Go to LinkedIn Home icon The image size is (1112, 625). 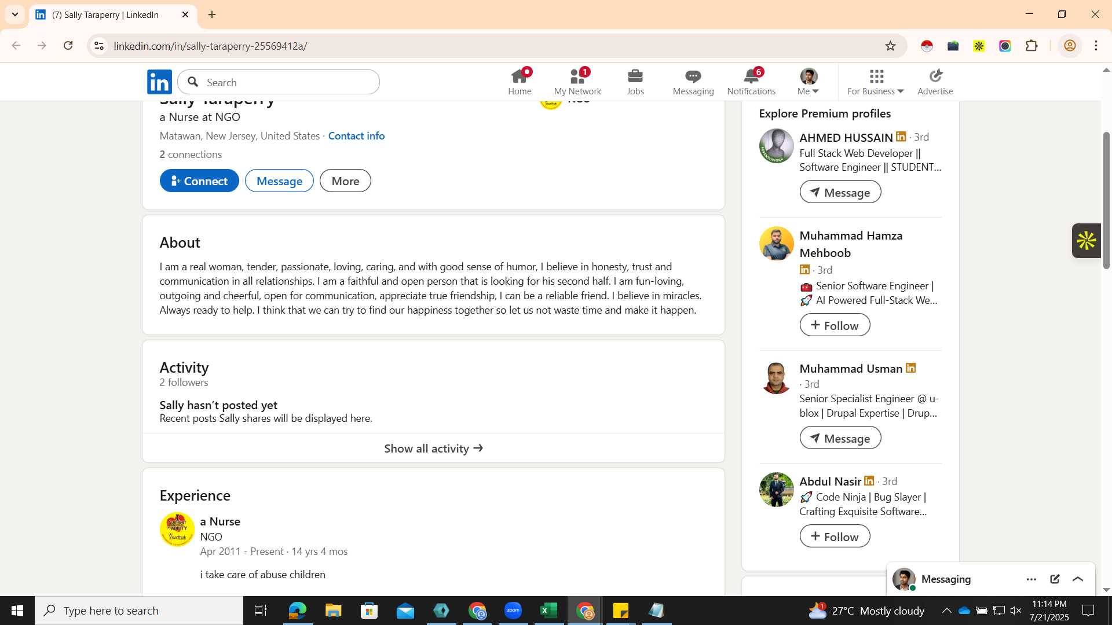pyautogui.click(x=520, y=82)
